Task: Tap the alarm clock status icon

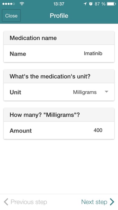Action: pos(91,4)
